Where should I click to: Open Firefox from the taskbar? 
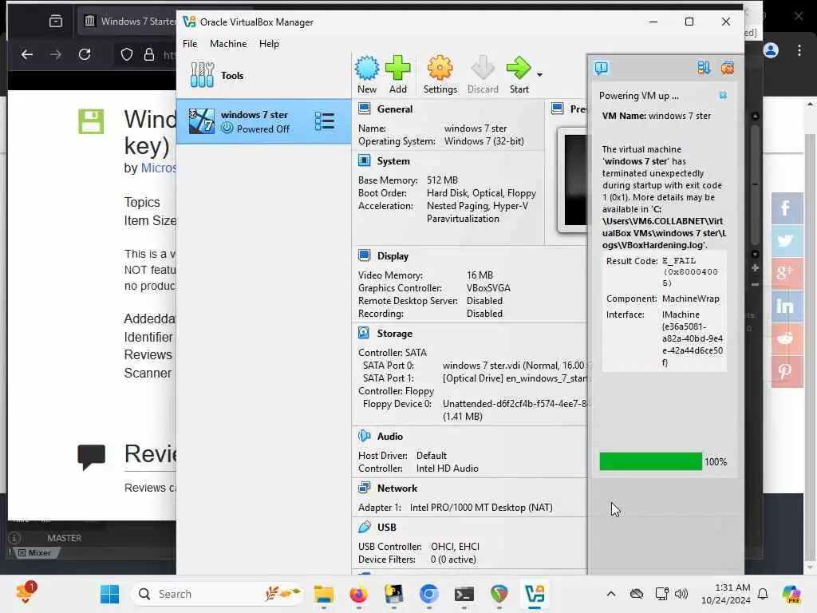[x=358, y=594]
